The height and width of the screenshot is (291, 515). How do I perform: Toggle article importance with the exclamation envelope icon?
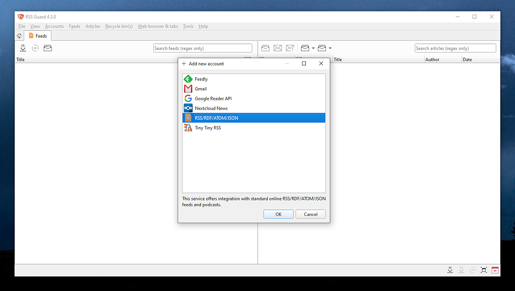[290, 48]
